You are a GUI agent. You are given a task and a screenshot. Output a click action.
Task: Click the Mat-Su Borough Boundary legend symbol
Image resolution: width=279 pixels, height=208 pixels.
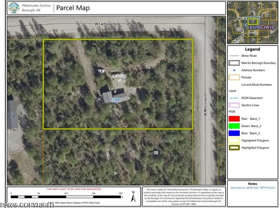point(234,63)
